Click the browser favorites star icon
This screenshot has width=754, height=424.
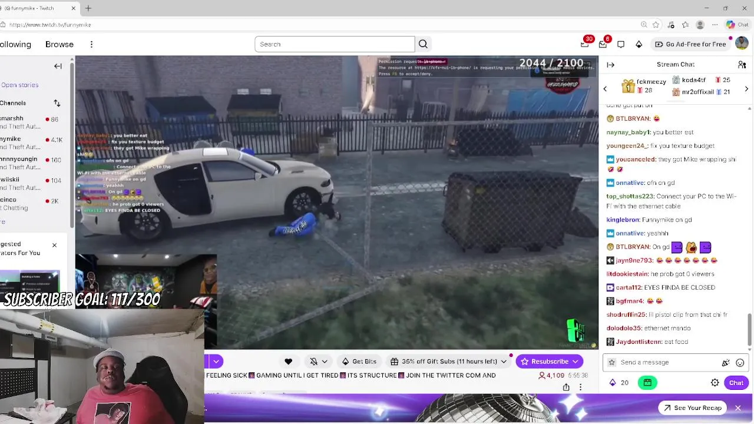click(x=656, y=25)
